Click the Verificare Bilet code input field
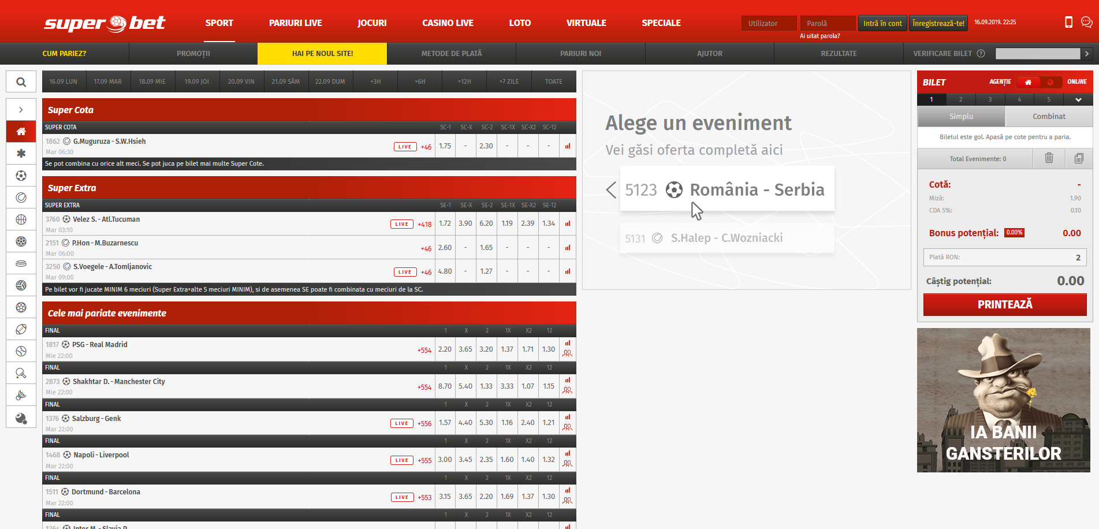Image resolution: width=1099 pixels, height=529 pixels. coord(1038,54)
